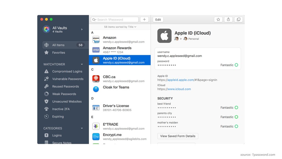
Task: Click the concealed password dots field
Action: tap(167, 65)
